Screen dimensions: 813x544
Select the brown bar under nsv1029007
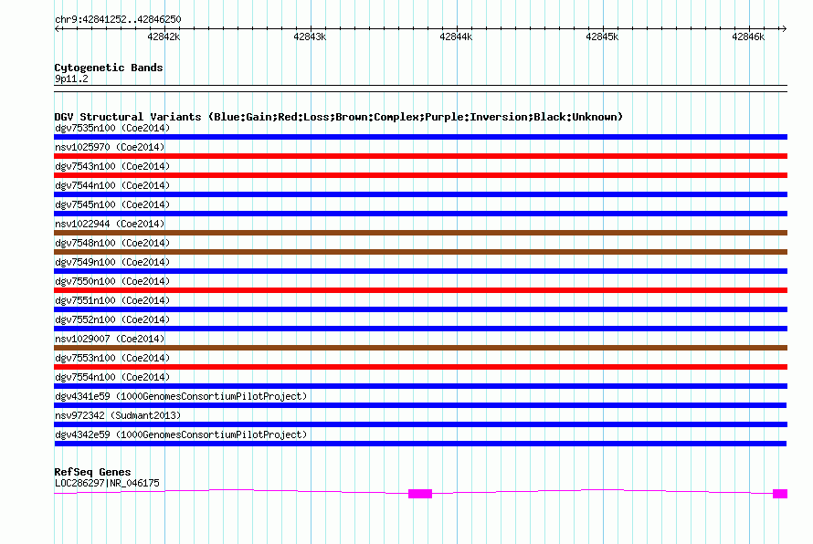[x=420, y=348]
